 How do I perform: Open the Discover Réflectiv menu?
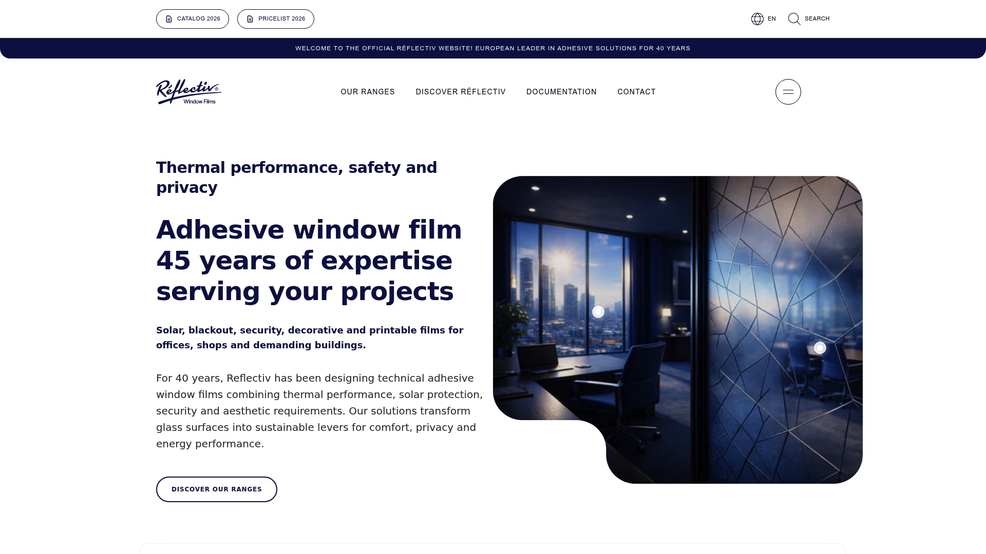click(x=461, y=92)
